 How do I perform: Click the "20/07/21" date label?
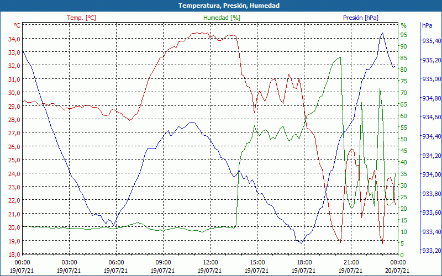point(397,270)
